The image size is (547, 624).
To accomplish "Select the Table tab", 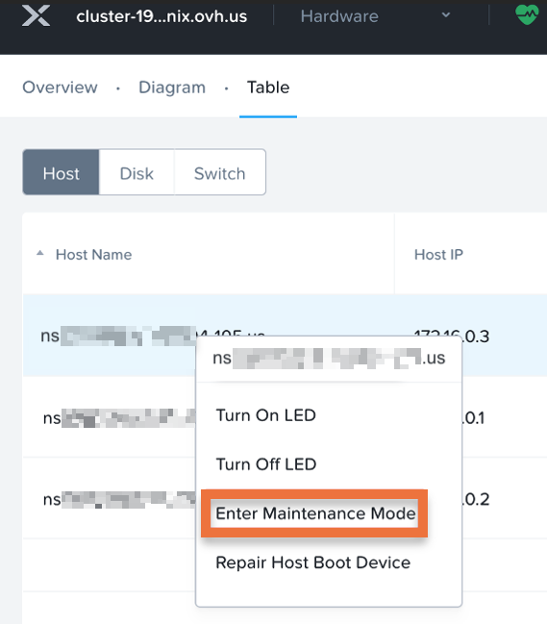I will [268, 87].
